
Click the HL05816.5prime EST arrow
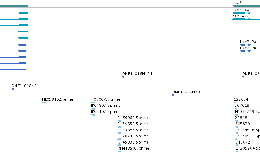[44, 103]
